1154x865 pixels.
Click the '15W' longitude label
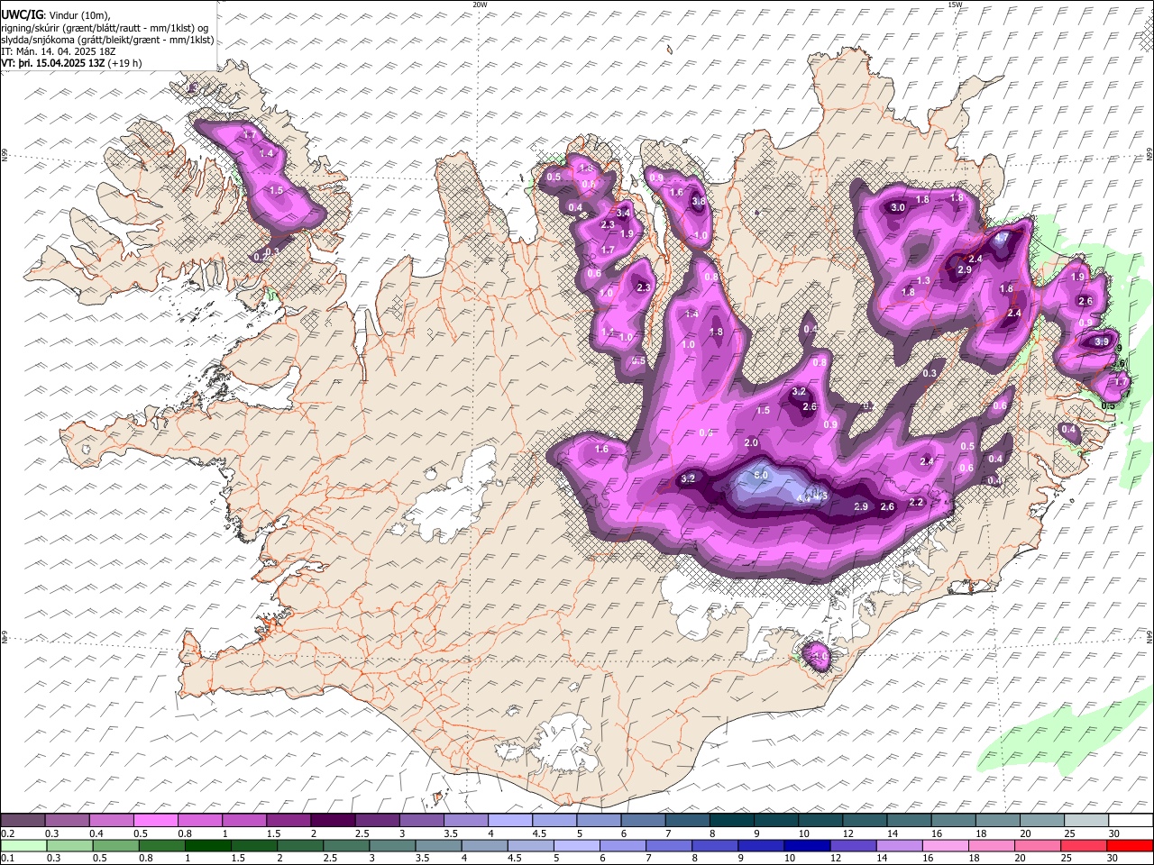(955, 5)
